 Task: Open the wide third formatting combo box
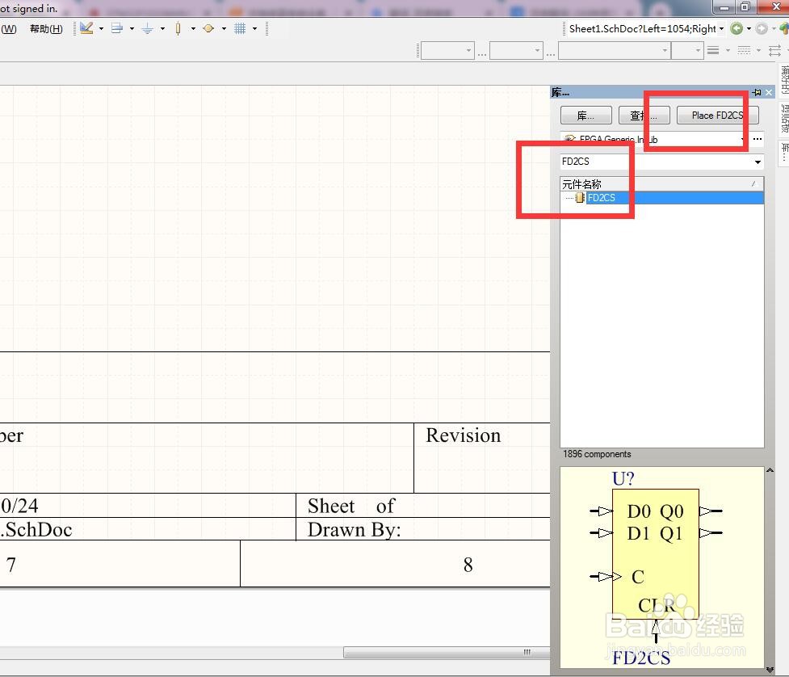coord(615,50)
